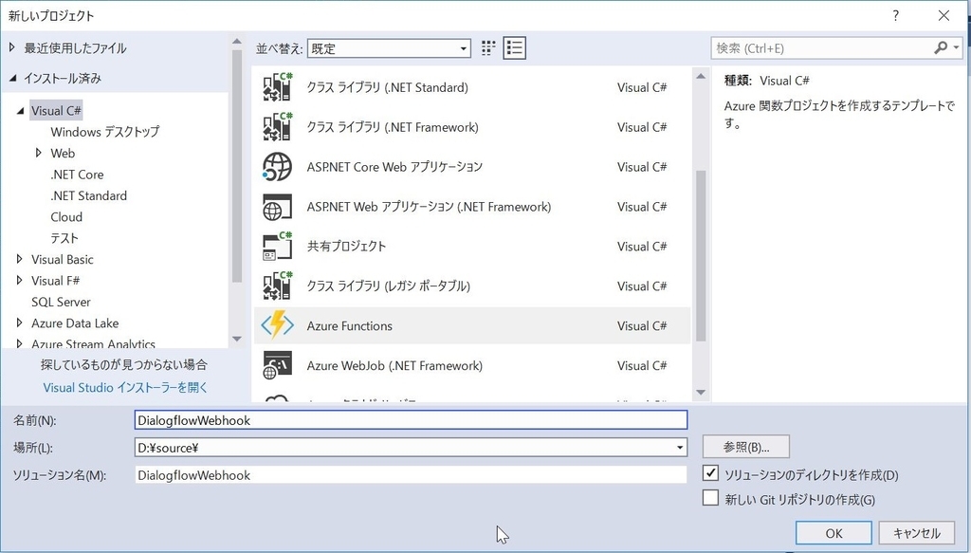This screenshot has width=971, height=553.
Task: Collapse the Visual C# tree node
Action: [22, 110]
